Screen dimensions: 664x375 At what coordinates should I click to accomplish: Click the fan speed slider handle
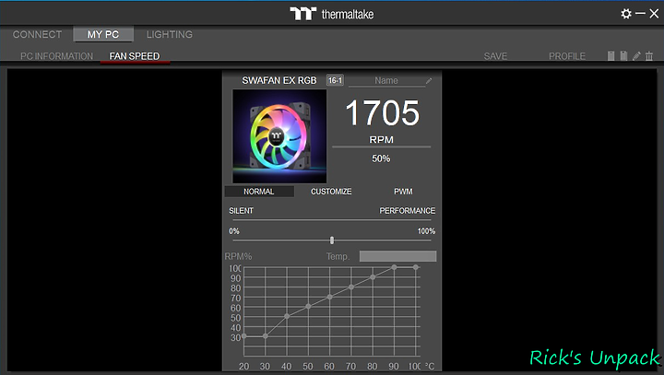click(x=332, y=240)
